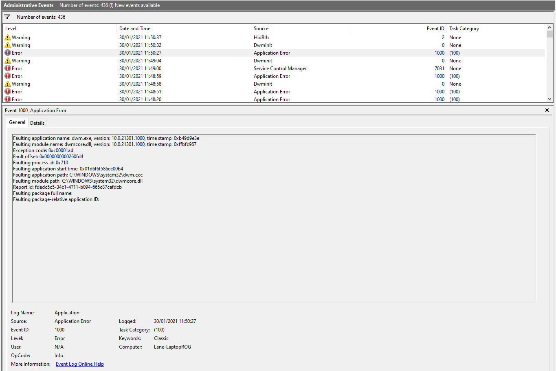Viewport: 556px width, 371px height.
Task: Sort events by Date and Time
Action: pyautogui.click(x=134, y=28)
